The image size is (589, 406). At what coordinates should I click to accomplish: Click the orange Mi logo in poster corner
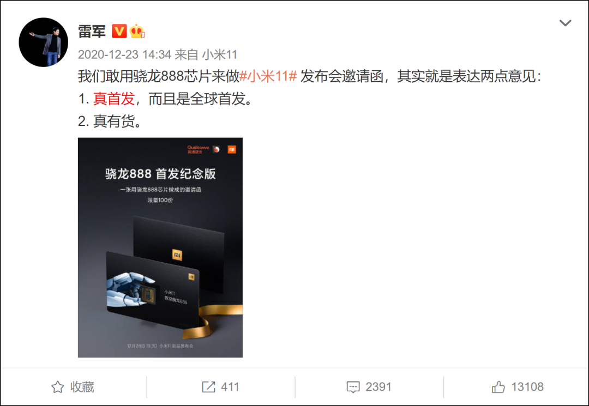(x=232, y=150)
